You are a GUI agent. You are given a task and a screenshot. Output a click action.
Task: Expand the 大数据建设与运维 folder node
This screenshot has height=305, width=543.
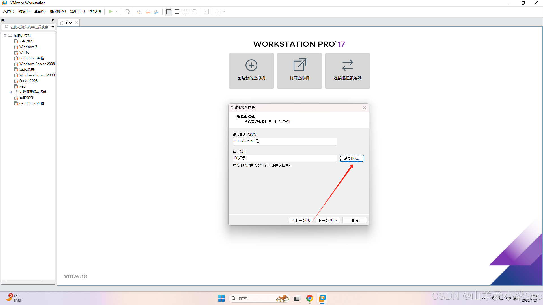pyautogui.click(x=10, y=92)
